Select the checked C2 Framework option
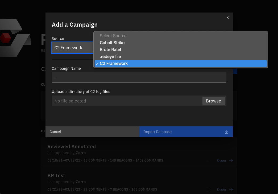 click(181, 64)
